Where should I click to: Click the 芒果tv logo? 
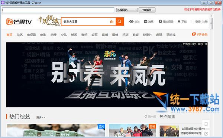coord(19,21)
